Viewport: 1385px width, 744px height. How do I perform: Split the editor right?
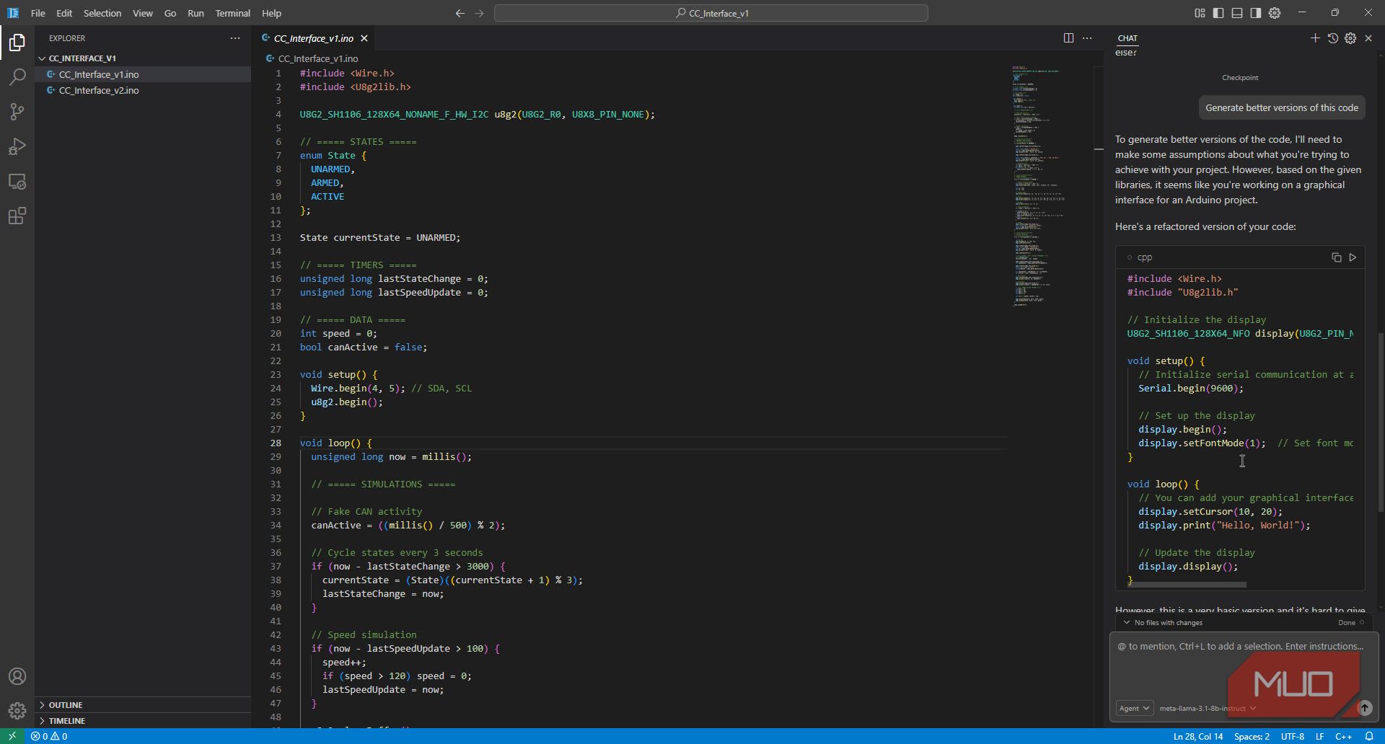(x=1068, y=38)
